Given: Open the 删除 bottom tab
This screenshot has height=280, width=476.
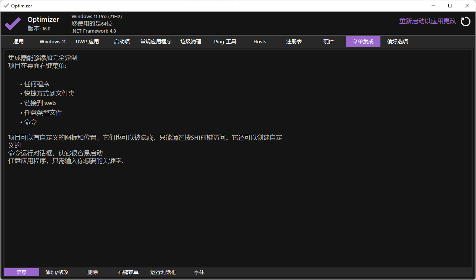Looking at the screenshot, I should click(x=93, y=272).
